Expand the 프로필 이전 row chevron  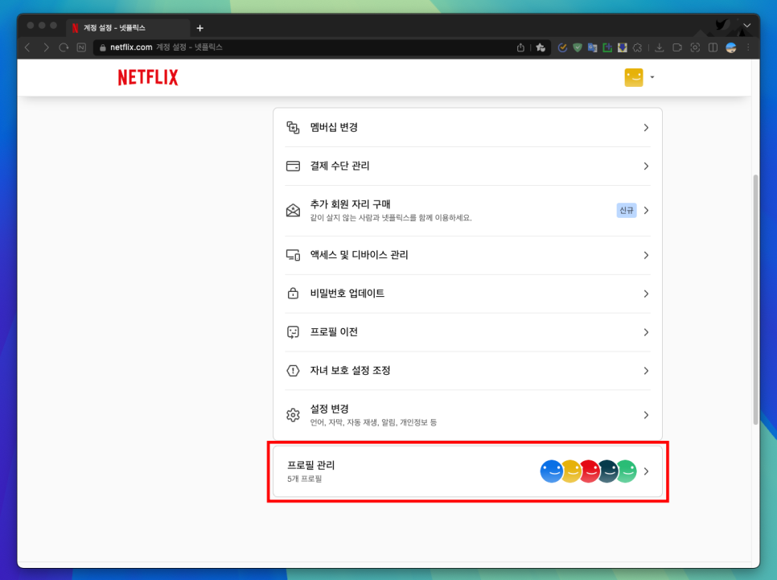coord(646,332)
